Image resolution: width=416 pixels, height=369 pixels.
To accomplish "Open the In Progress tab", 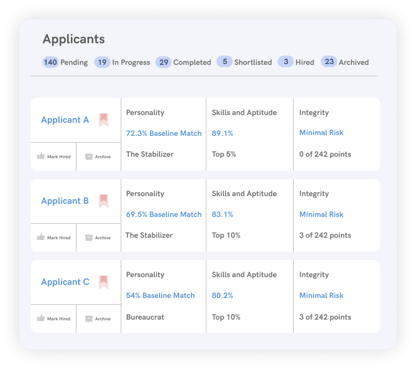I will 122,62.
